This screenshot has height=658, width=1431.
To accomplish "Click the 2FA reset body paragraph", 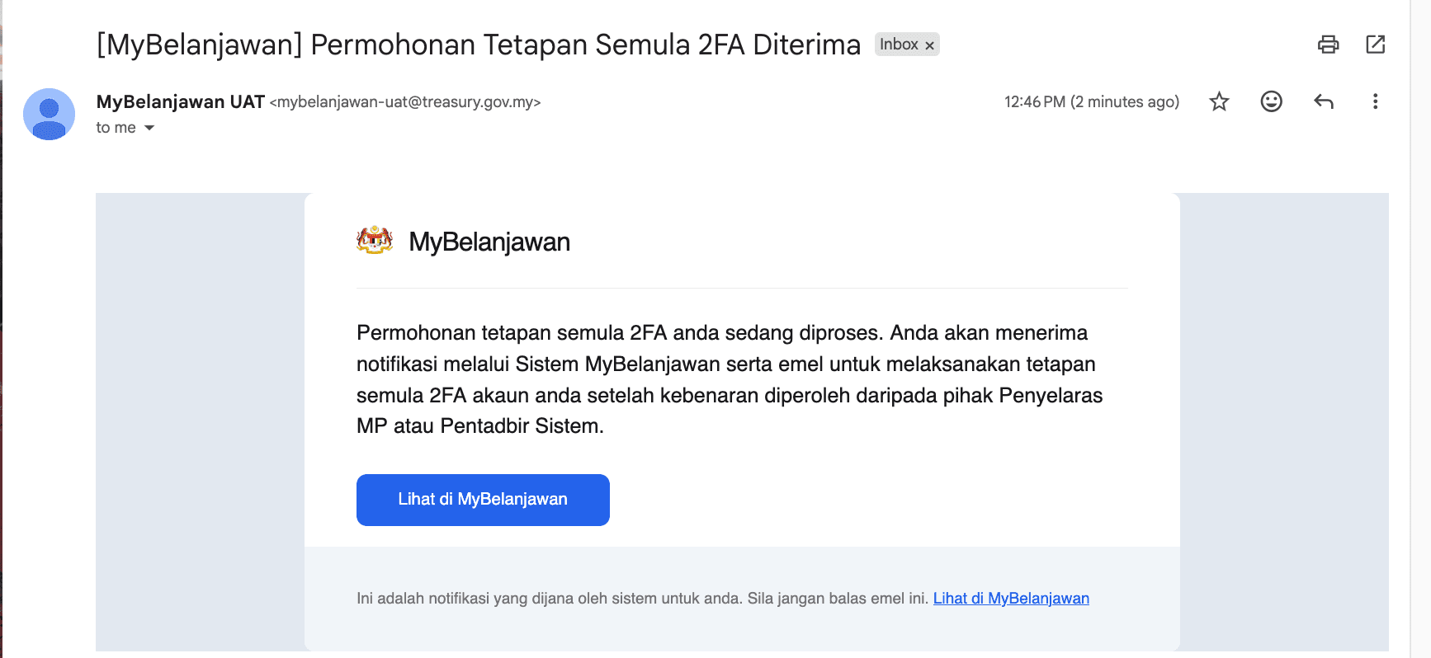I will pos(730,379).
